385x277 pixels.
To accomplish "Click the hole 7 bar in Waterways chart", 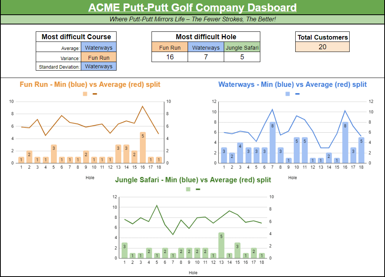I will 272,143.
